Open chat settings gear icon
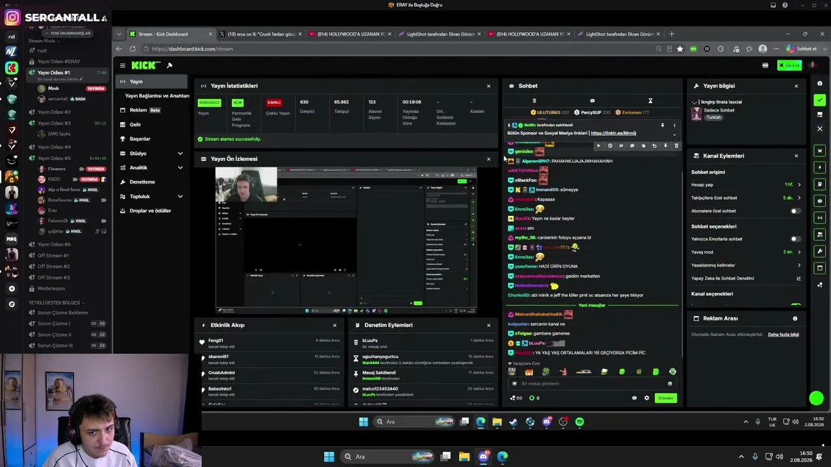The height and width of the screenshot is (467, 831). point(647,398)
